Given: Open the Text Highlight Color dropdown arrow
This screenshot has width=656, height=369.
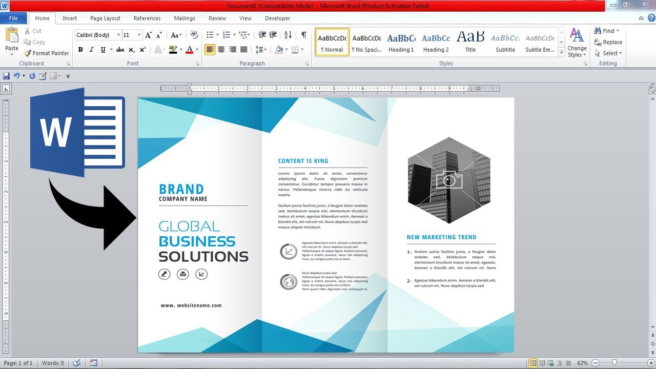Looking at the screenshot, I should tap(181, 49).
